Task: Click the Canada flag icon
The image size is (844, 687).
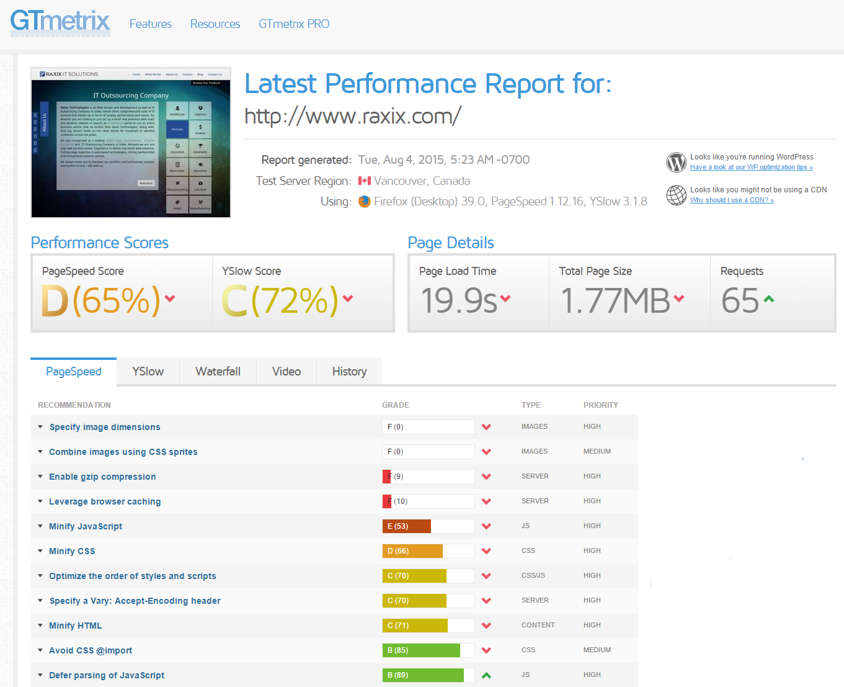Action: pyautogui.click(x=365, y=181)
